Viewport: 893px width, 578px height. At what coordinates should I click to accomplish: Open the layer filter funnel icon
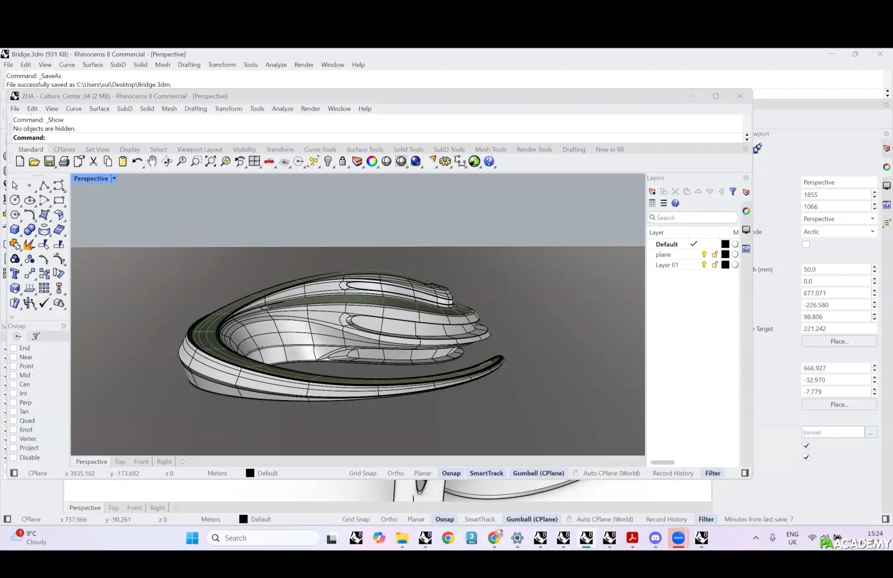[x=732, y=192]
